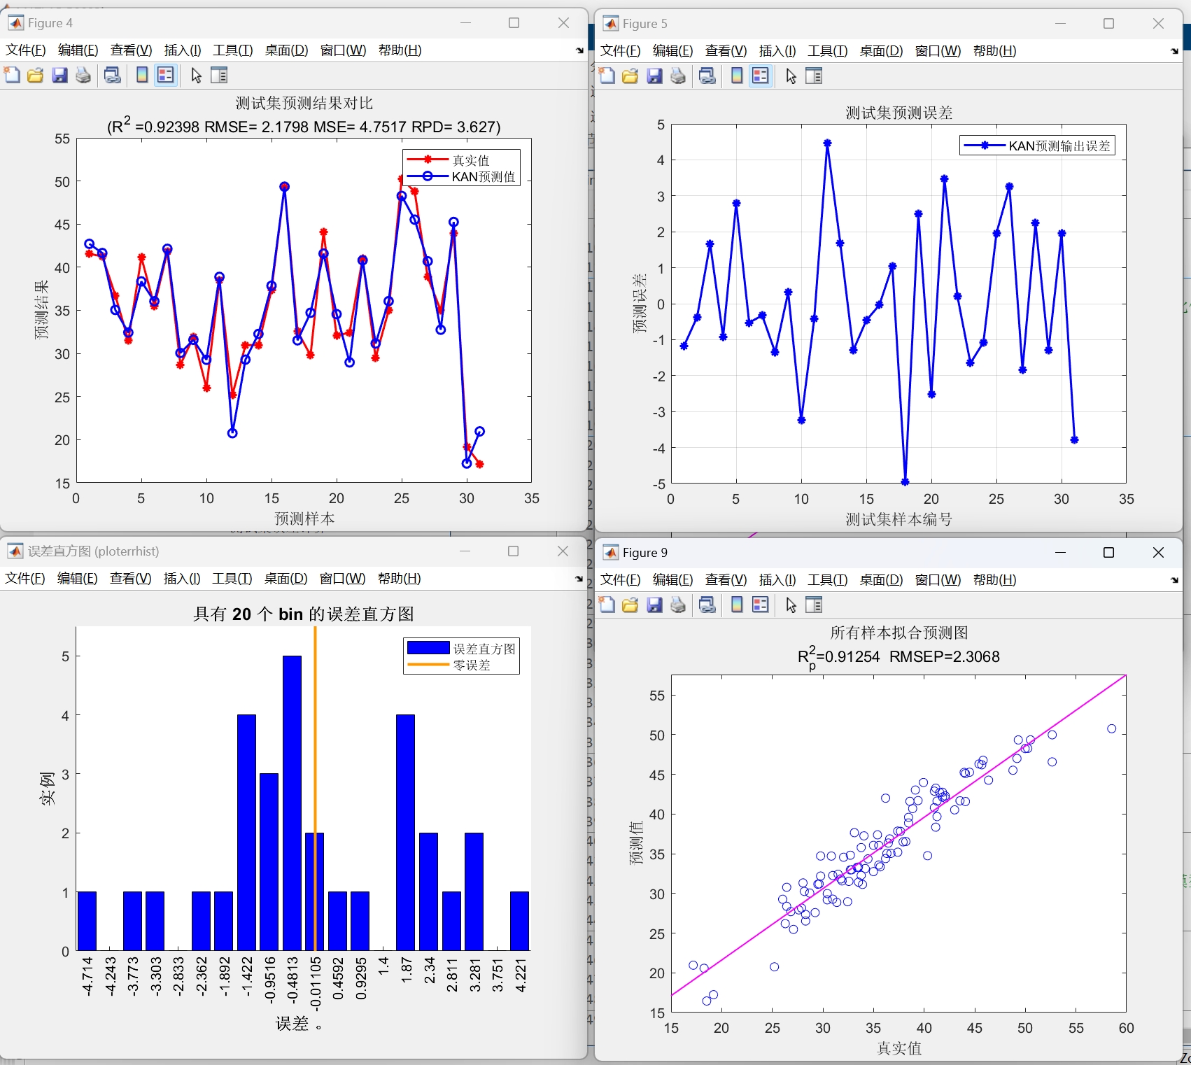Open 帮助(H) menu in Figure 5
This screenshot has height=1065, width=1191.
click(x=994, y=51)
